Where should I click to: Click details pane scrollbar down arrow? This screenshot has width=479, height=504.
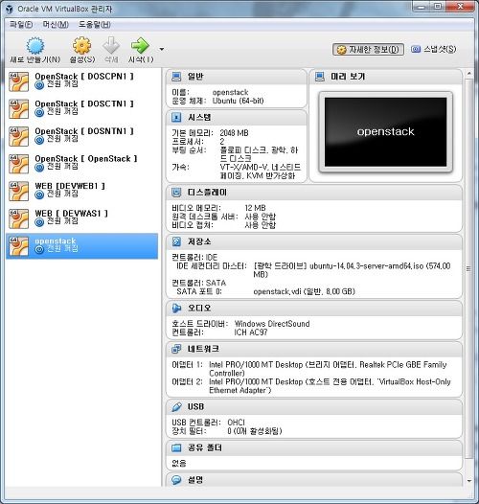[x=469, y=481]
